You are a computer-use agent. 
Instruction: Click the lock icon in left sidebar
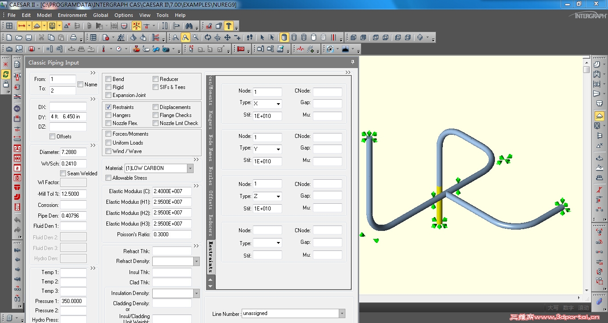(6, 84)
